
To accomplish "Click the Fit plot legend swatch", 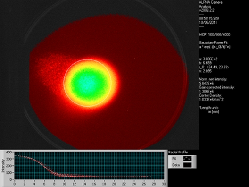I will point(188,158).
